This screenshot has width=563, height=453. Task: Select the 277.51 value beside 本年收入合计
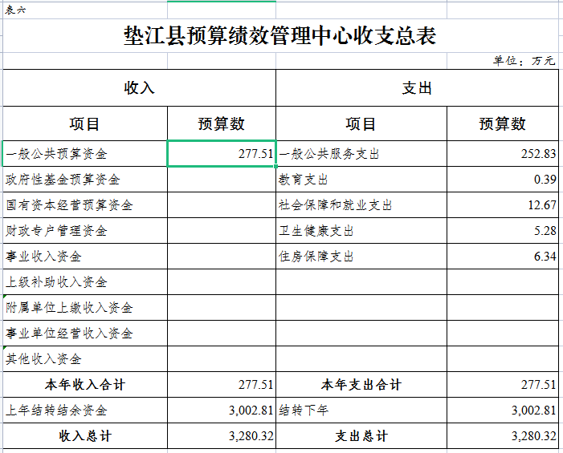tap(222, 385)
